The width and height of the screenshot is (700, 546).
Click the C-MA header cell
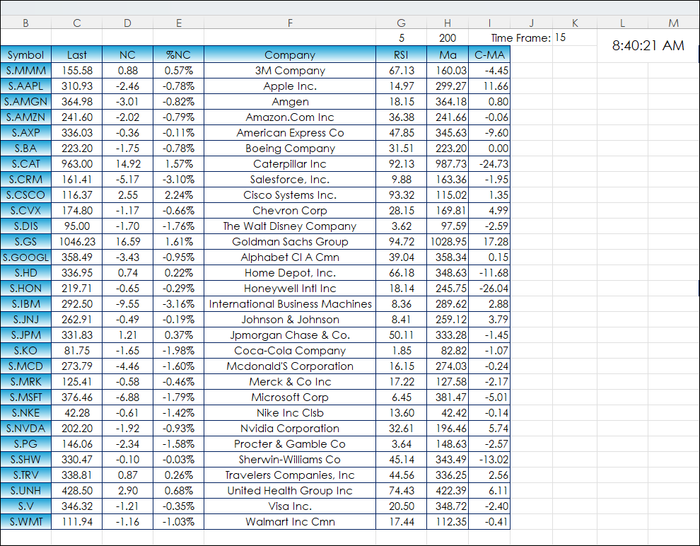pyautogui.click(x=489, y=54)
